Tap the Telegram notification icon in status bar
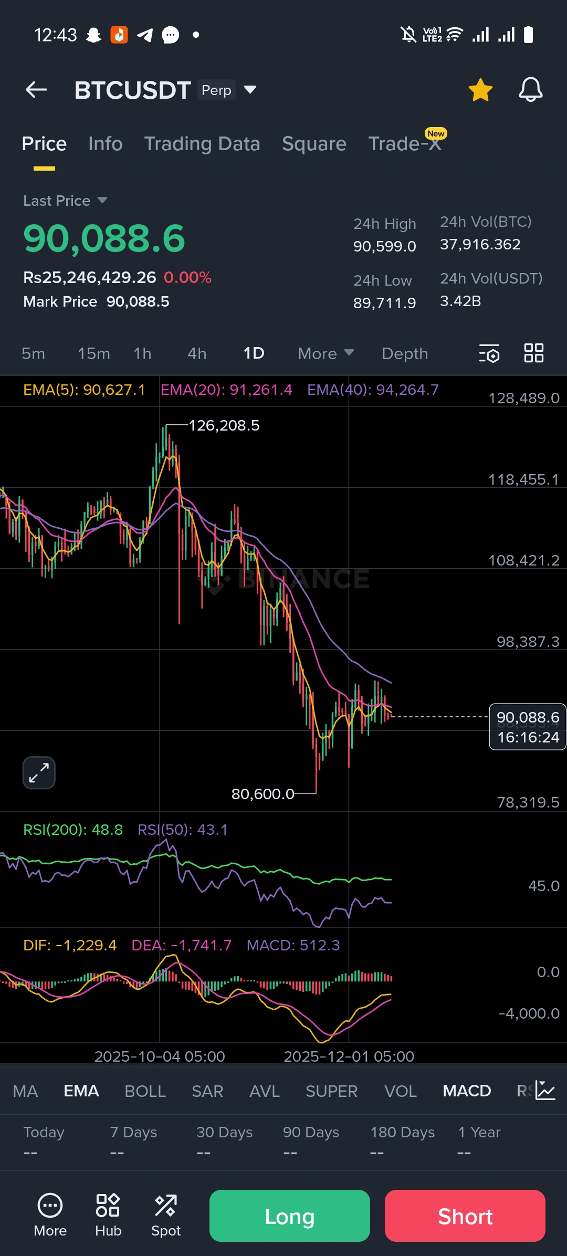 tap(145, 35)
